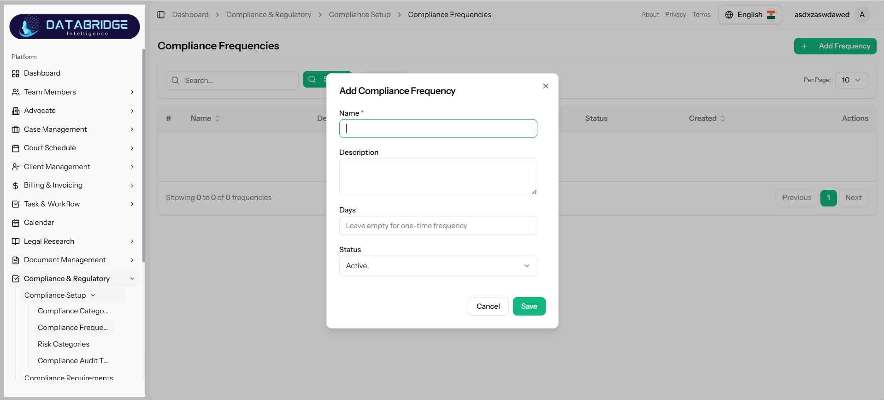This screenshot has width=884, height=400.
Task: Click the Task & Workflow check icon
Action: pyautogui.click(x=16, y=204)
